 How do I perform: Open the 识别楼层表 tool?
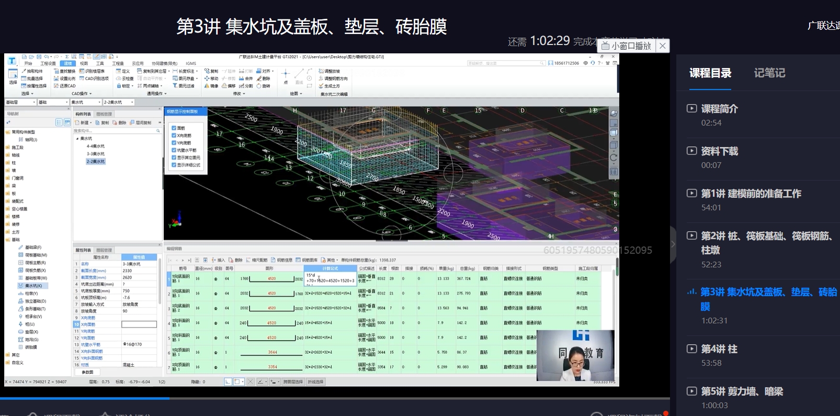[x=92, y=71]
